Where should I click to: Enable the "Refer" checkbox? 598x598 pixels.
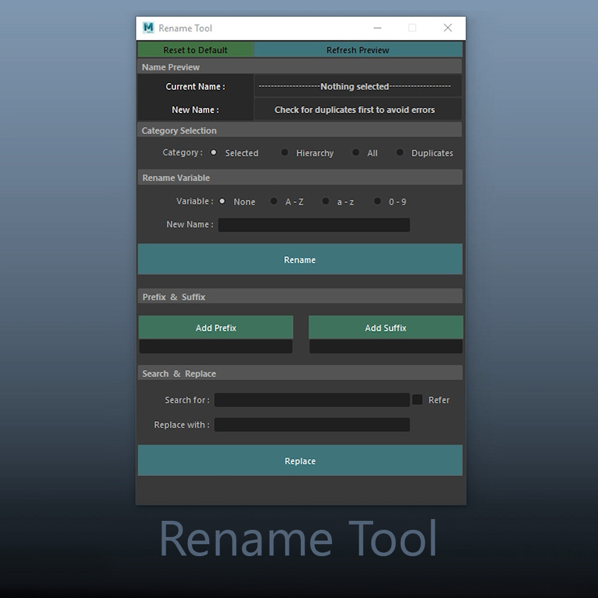point(417,399)
